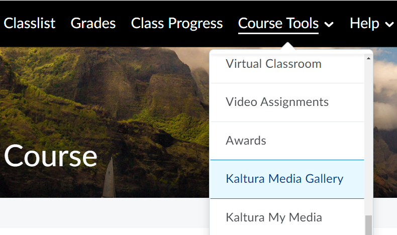
Task: Click the dropdown scrollbar thumb
Action: (x=368, y=225)
